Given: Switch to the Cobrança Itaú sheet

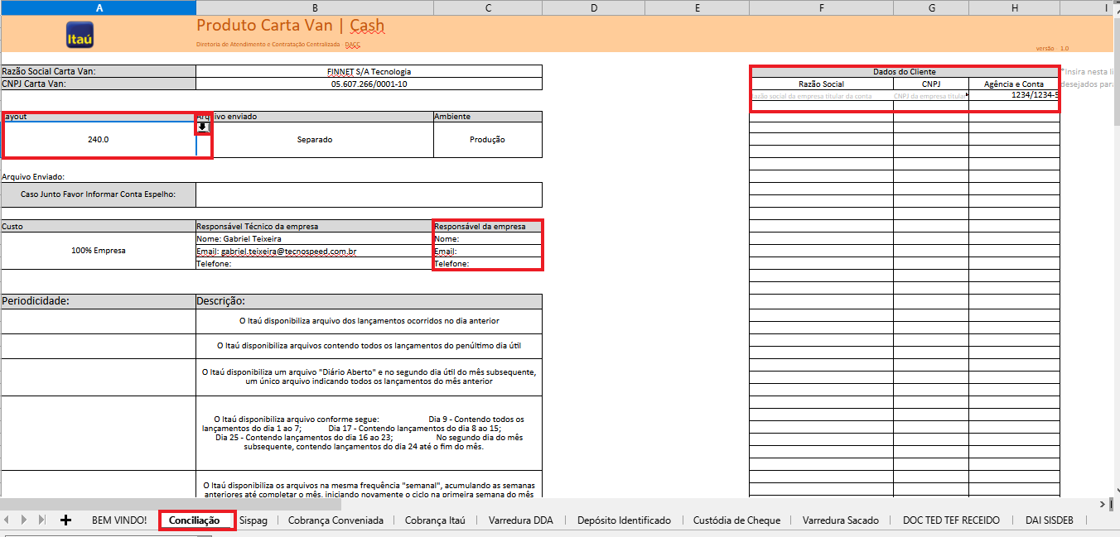Looking at the screenshot, I should tap(435, 520).
